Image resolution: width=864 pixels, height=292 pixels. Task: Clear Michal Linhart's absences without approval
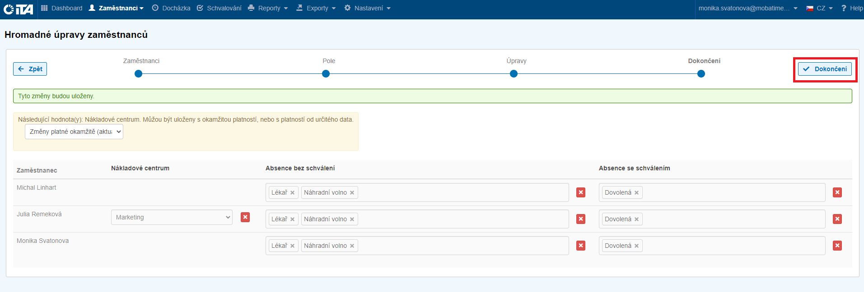coord(581,192)
